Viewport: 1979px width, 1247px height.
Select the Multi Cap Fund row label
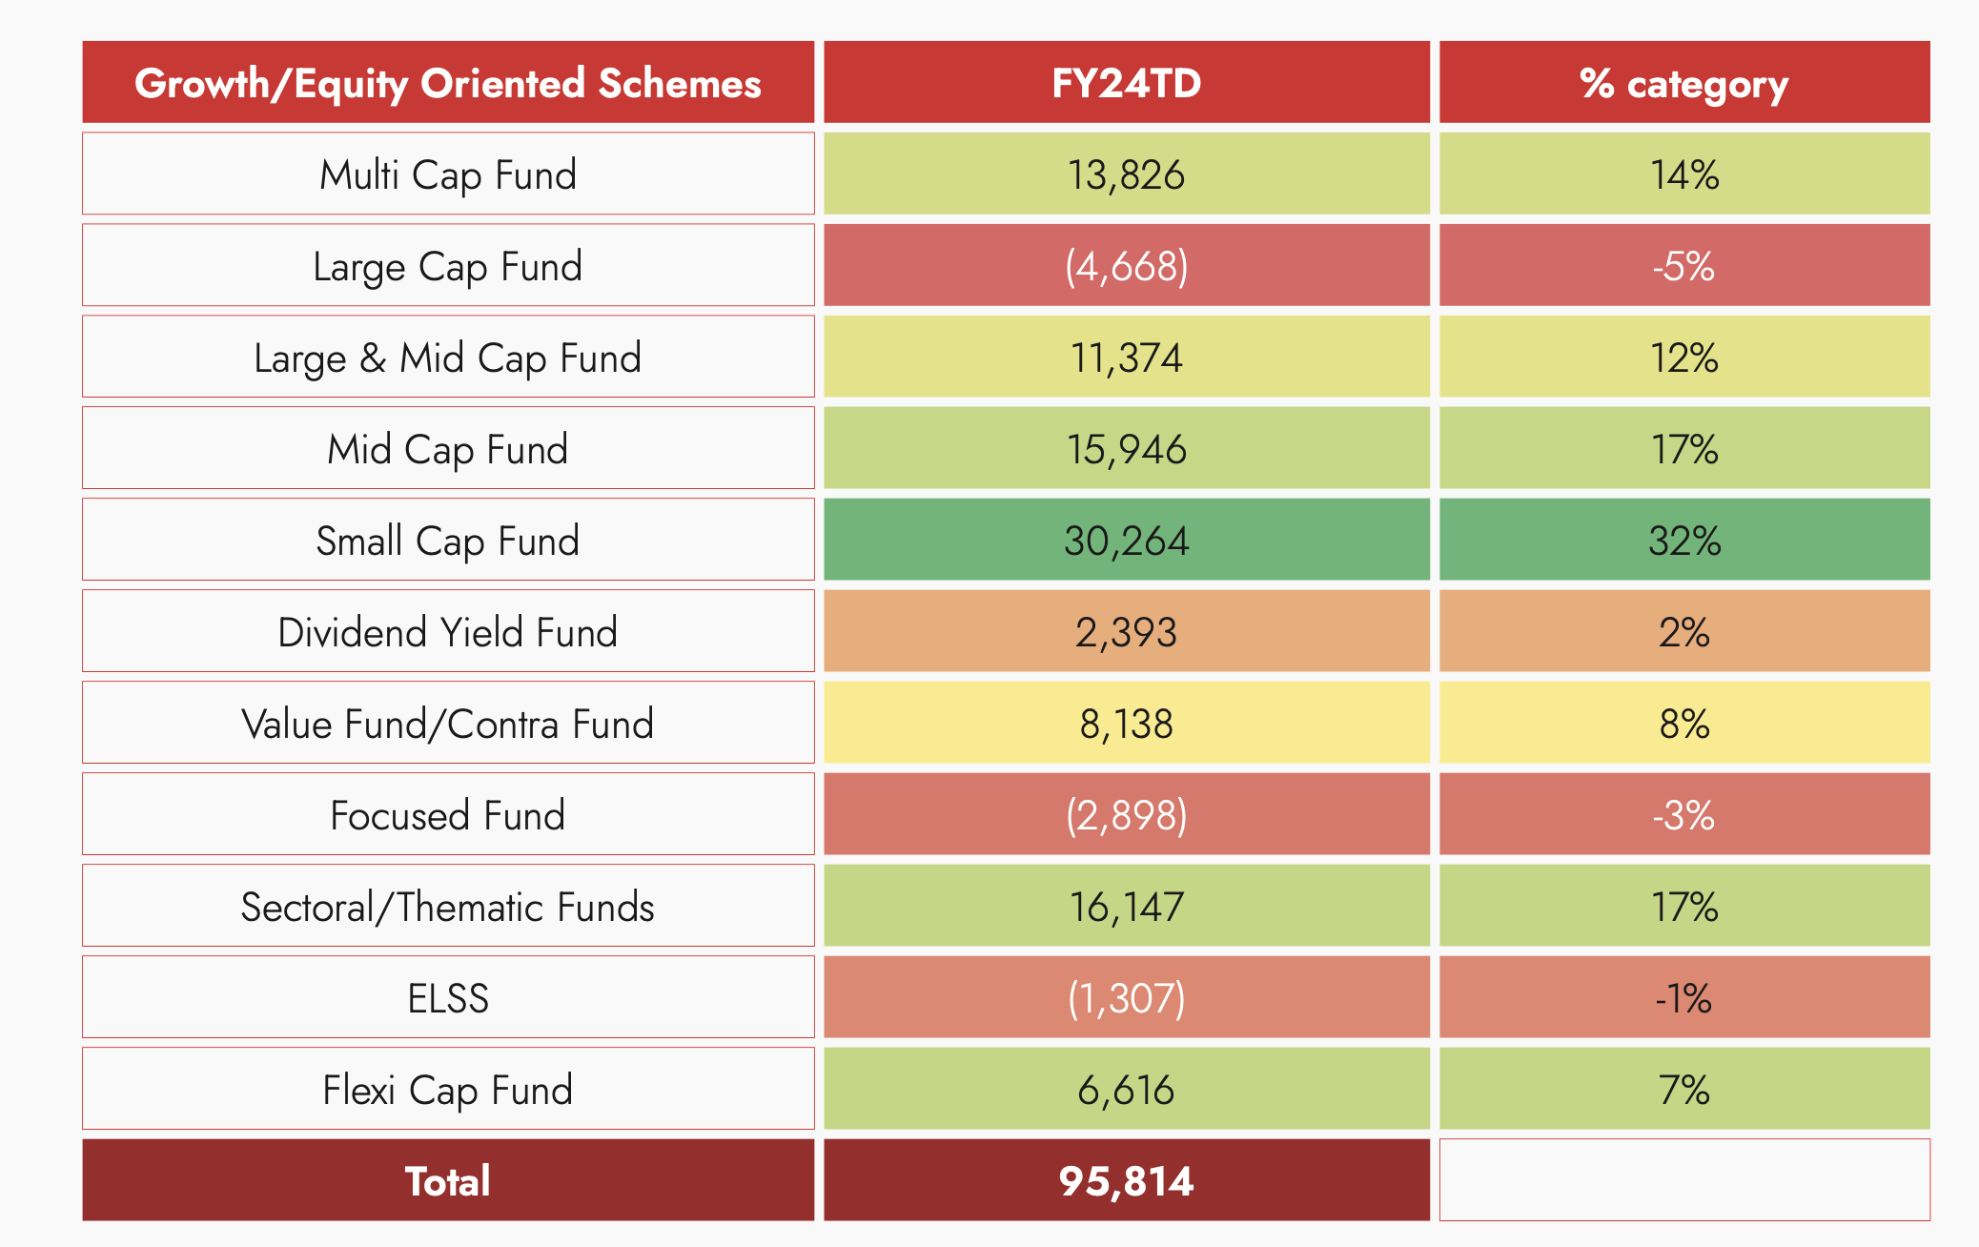tap(448, 174)
